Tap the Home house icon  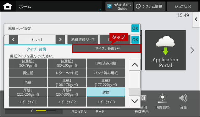8,6
